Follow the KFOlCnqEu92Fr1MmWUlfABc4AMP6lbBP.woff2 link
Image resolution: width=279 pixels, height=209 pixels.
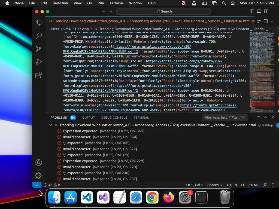[101, 51]
